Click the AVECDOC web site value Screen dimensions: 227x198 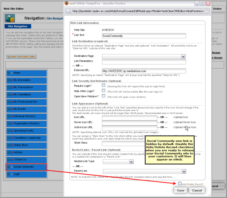pyautogui.click(x=108, y=30)
